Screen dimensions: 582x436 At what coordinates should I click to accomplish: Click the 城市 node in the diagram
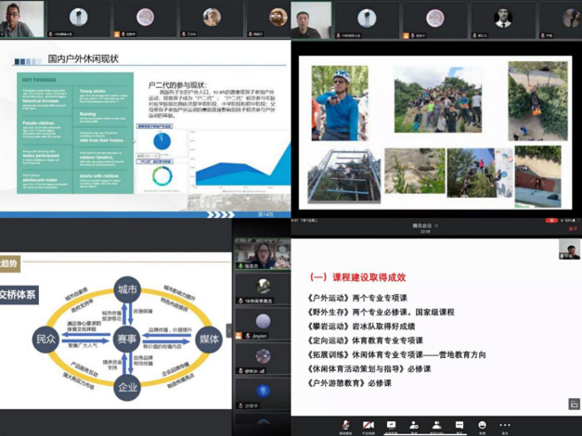coord(127,289)
